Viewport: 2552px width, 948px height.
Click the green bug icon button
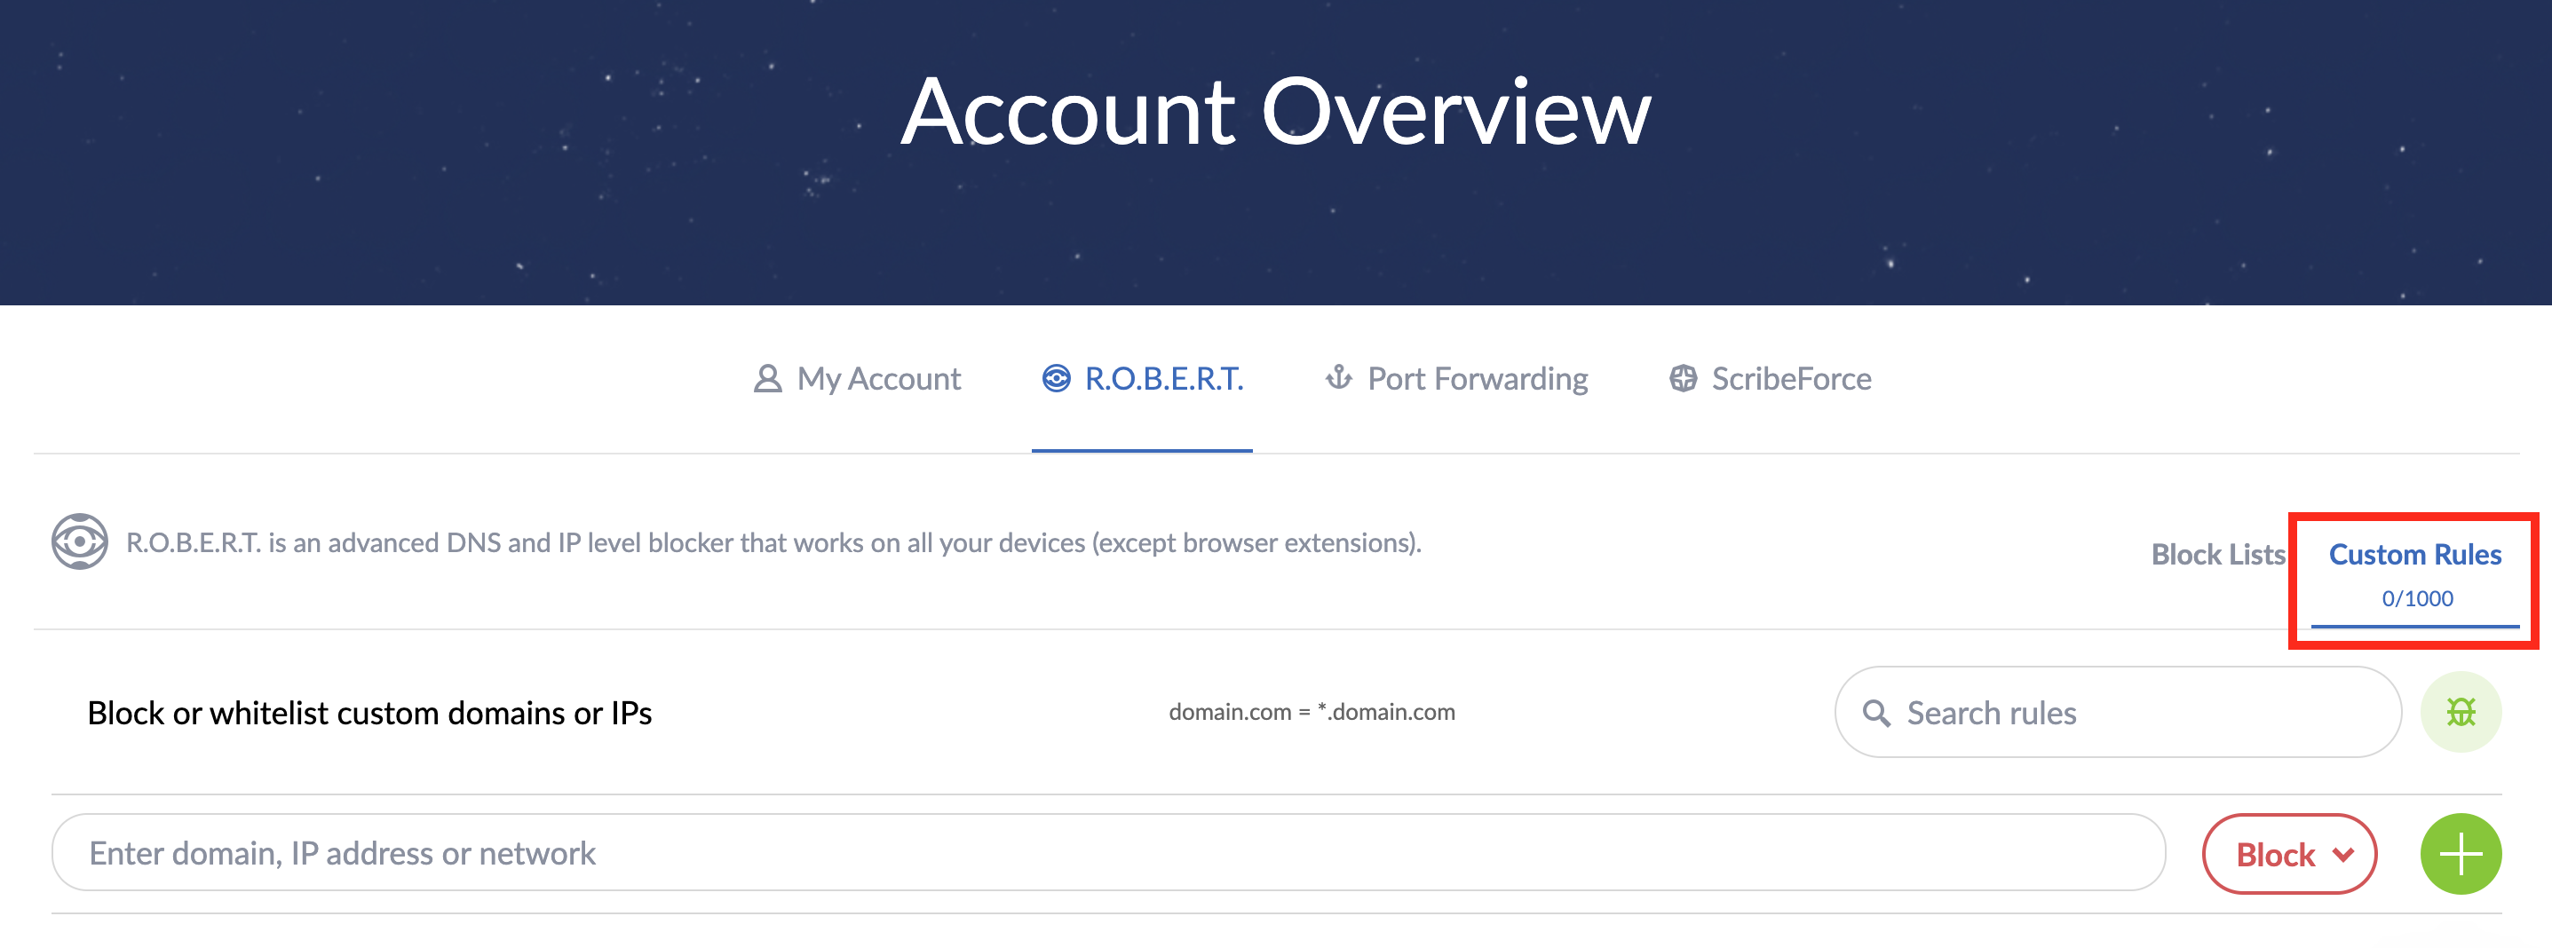pyautogui.click(x=2459, y=711)
